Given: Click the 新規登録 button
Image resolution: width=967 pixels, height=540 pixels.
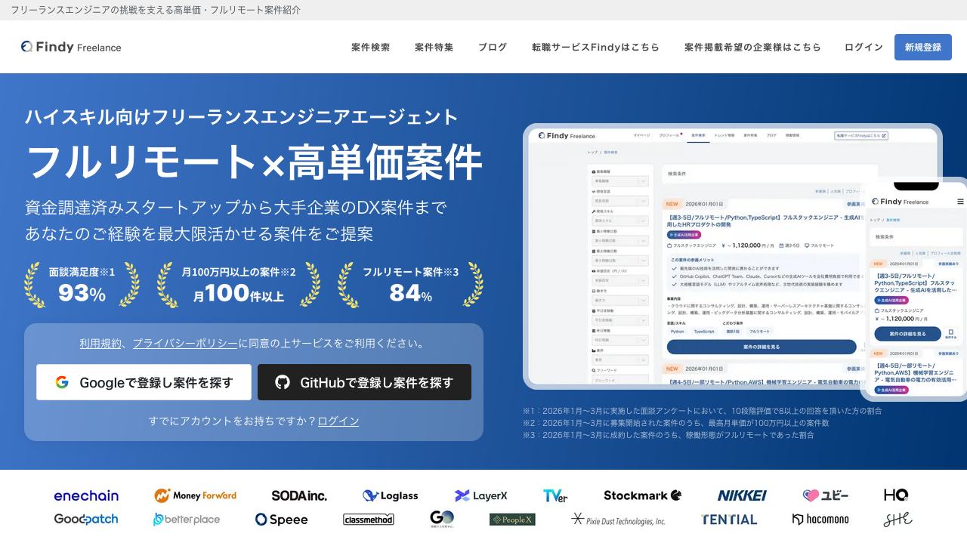Looking at the screenshot, I should tap(923, 47).
